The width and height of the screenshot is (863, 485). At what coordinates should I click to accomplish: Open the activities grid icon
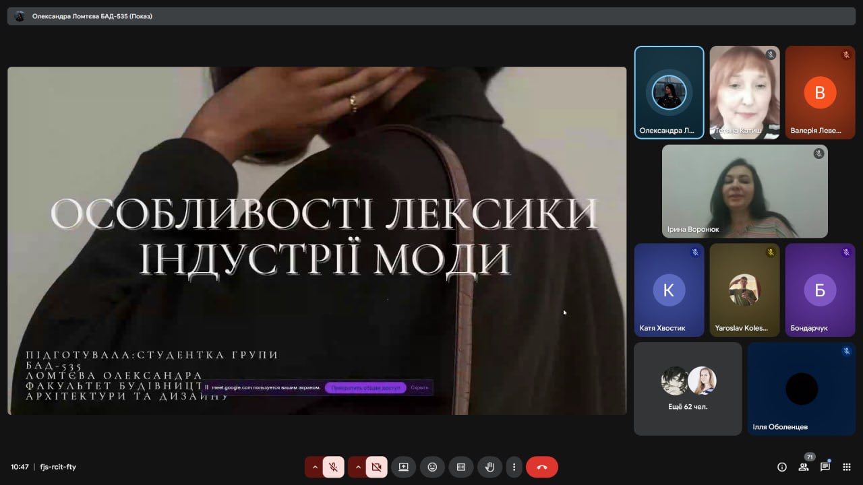click(847, 467)
